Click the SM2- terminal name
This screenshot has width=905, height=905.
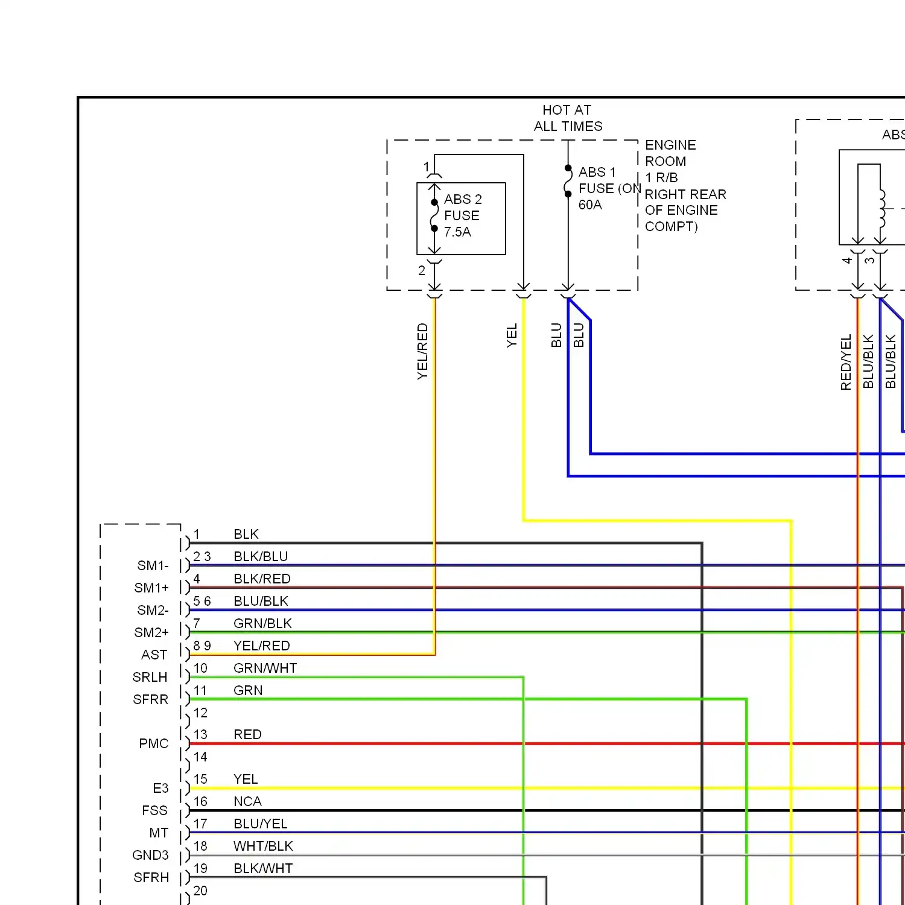click(153, 610)
